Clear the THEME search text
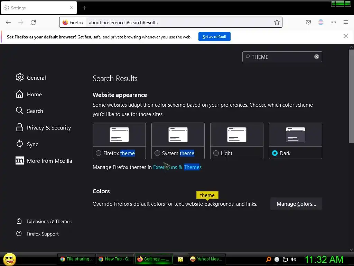 coord(317,57)
